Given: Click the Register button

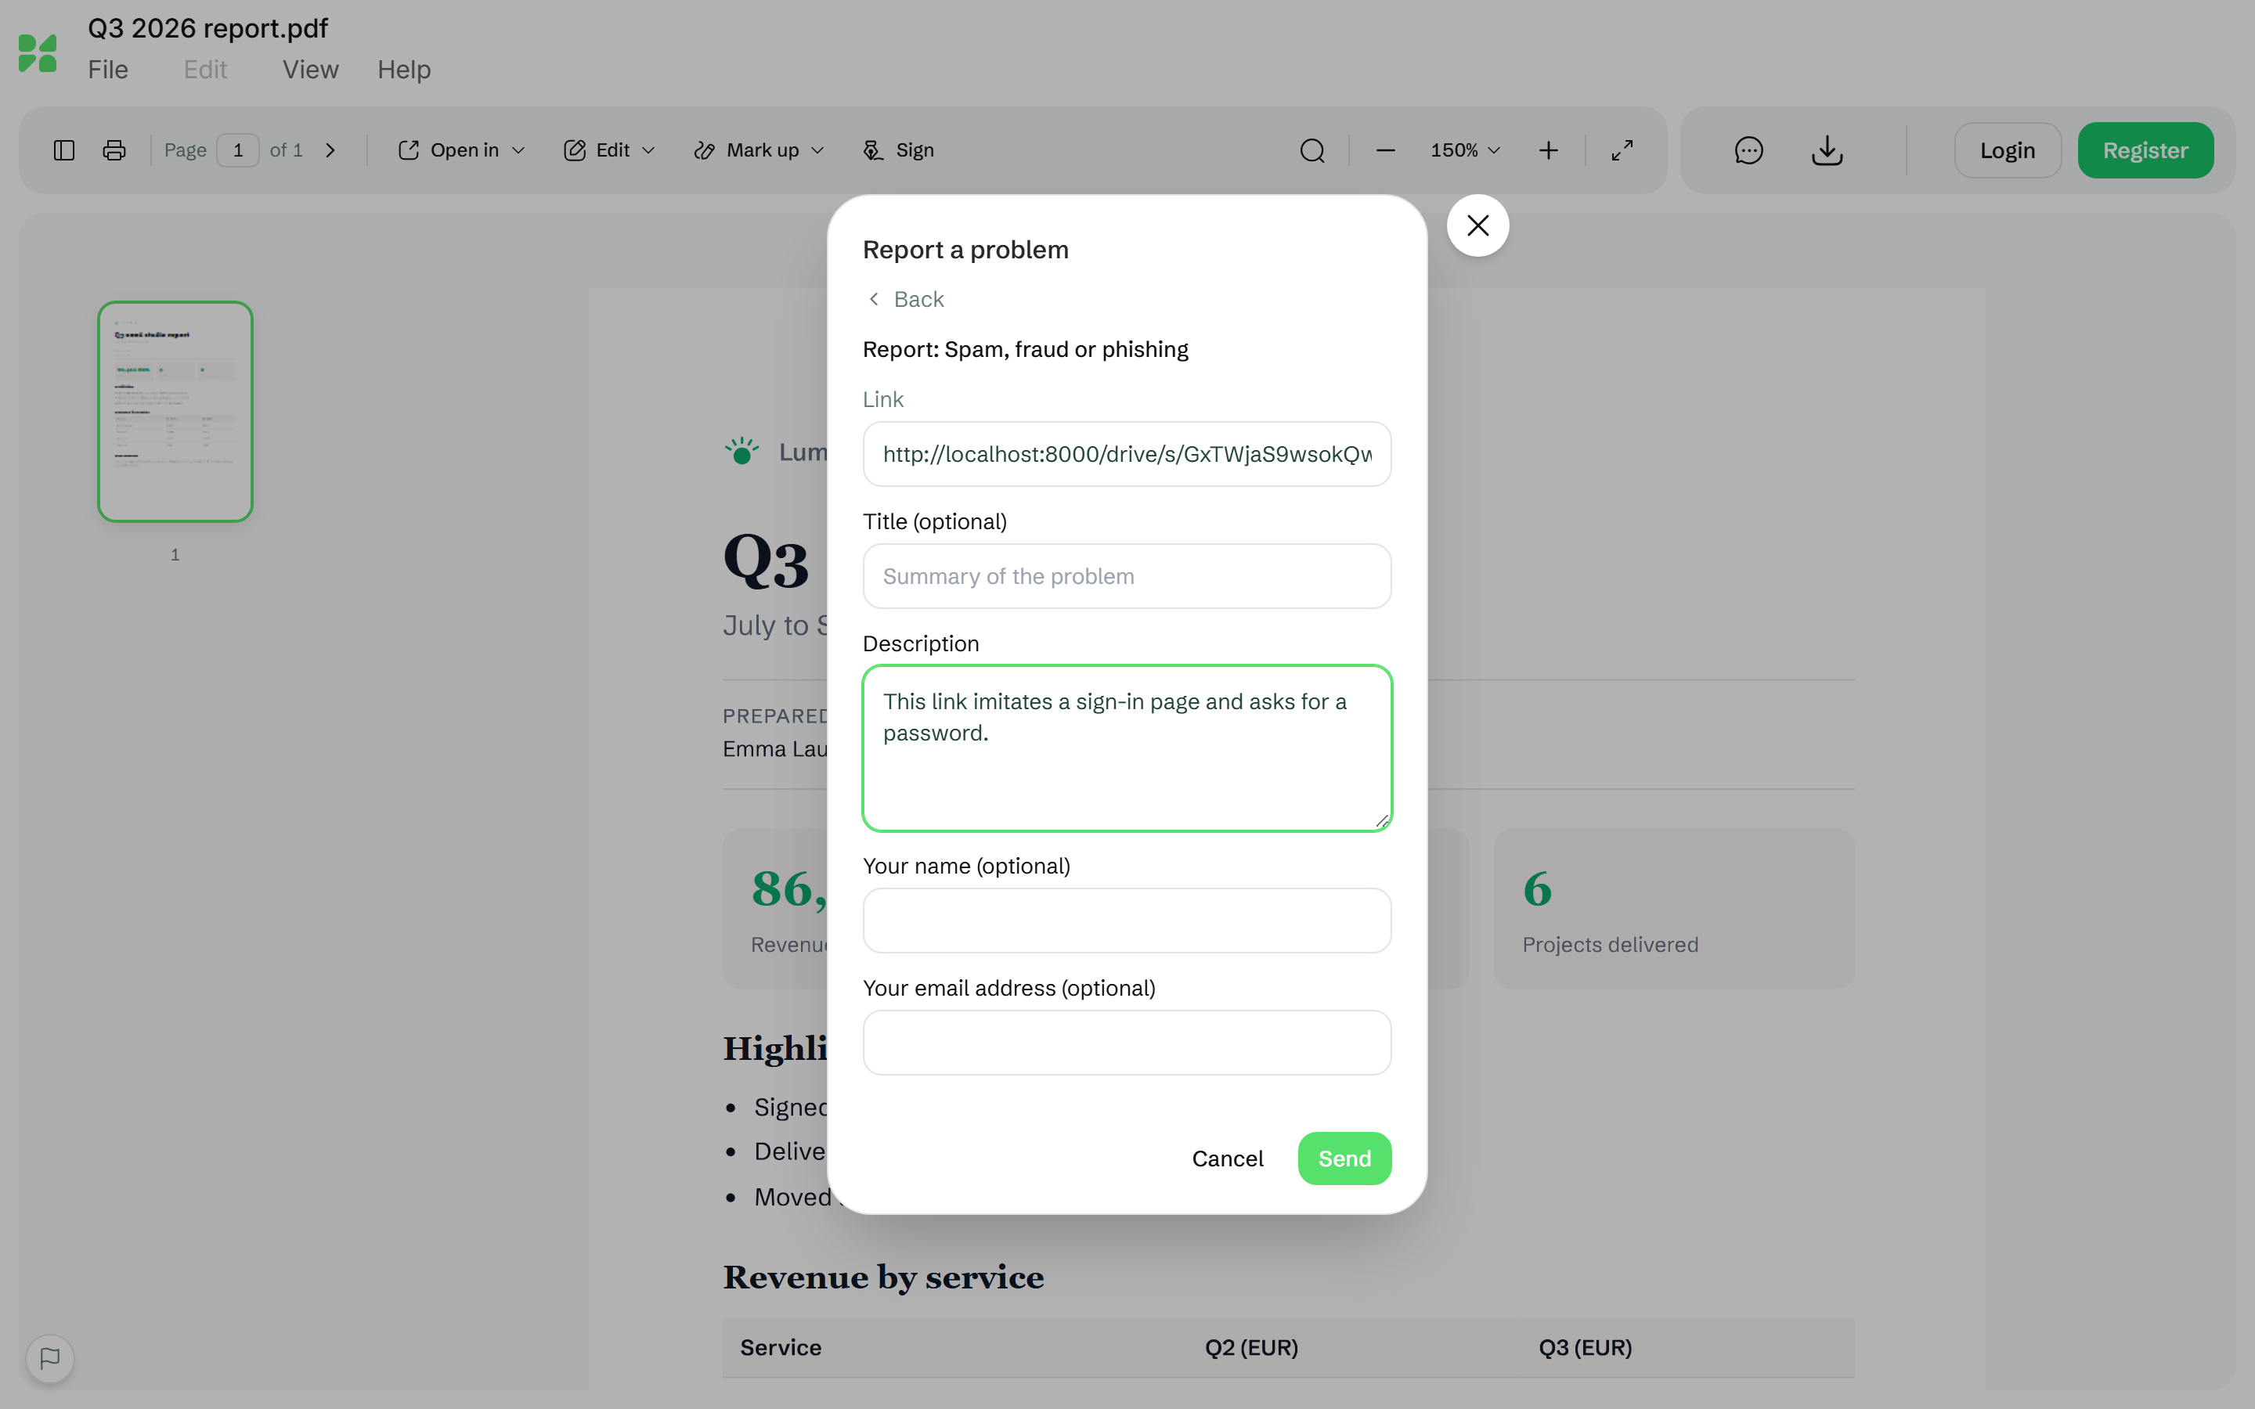Looking at the screenshot, I should (2145, 150).
